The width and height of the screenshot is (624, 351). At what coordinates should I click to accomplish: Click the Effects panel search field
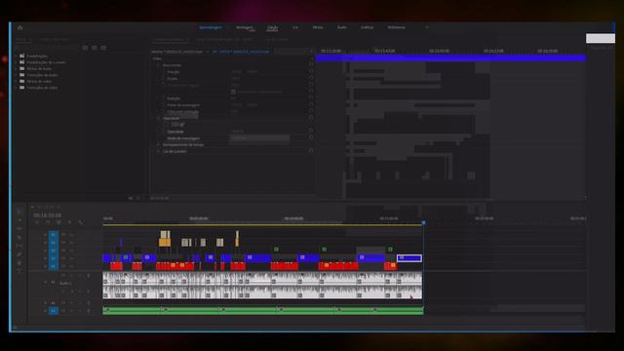(47, 48)
